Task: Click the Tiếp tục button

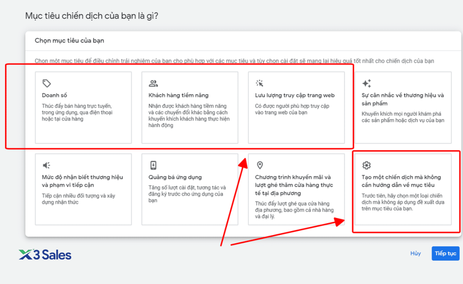Action: pyautogui.click(x=446, y=253)
